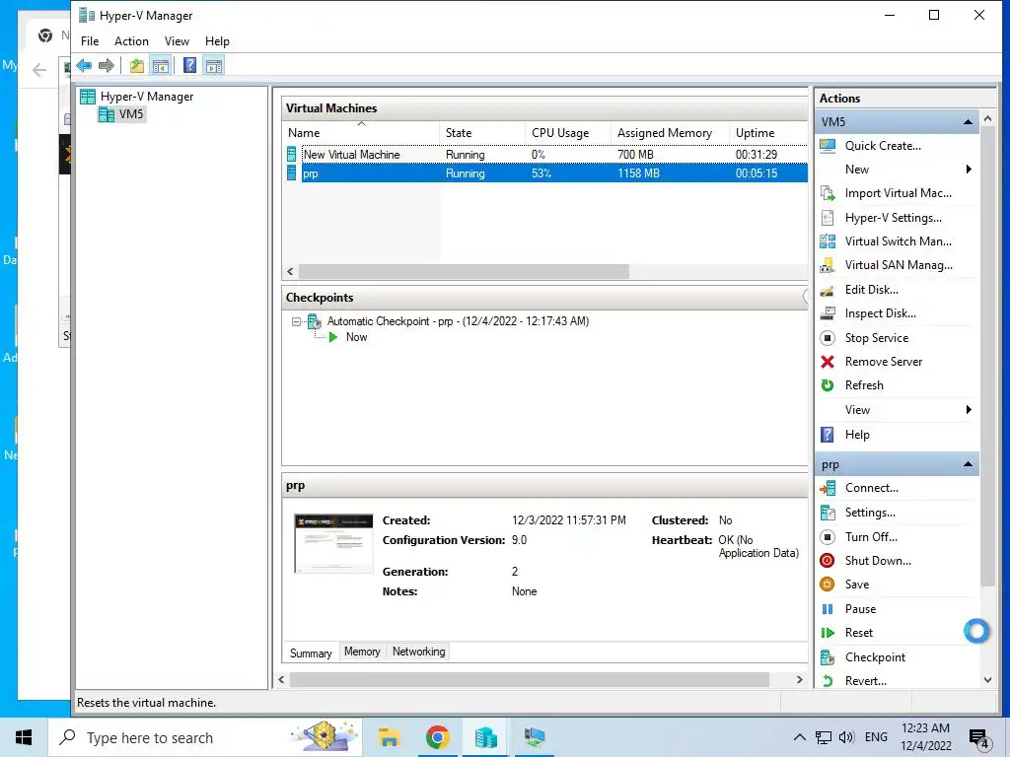This screenshot has height=757, width=1010.
Task: Select Hyper-V Manager root tree node
Action: point(136,97)
